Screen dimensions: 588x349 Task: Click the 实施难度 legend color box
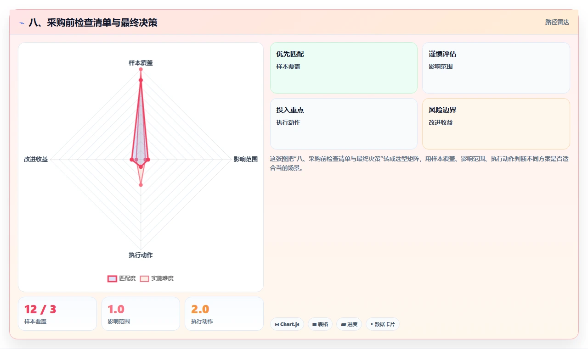point(145,278)
